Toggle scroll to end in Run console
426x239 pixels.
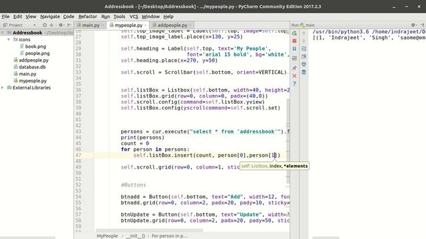pyautogui.click(x=304, y=56)
